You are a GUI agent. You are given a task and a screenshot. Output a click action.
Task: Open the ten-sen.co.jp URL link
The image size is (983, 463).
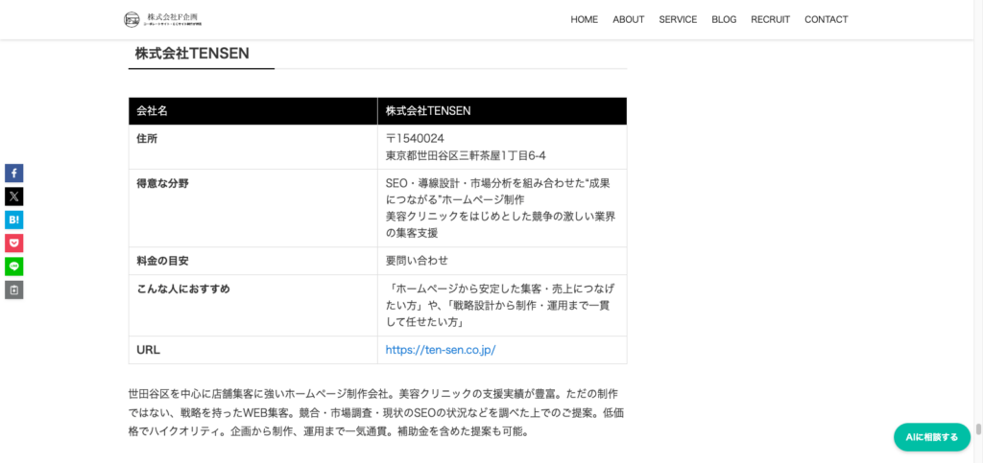tap(440, 350)
